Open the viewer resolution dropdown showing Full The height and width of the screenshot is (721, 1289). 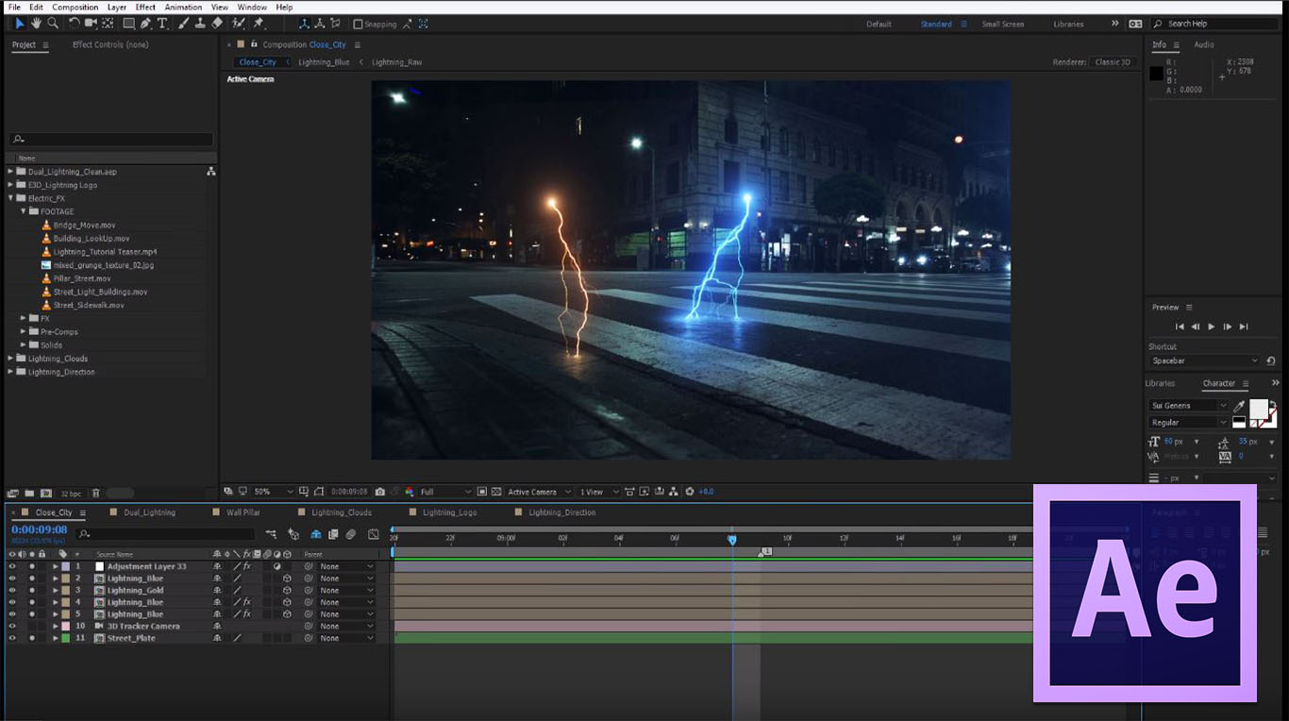(x=444, y=492)
